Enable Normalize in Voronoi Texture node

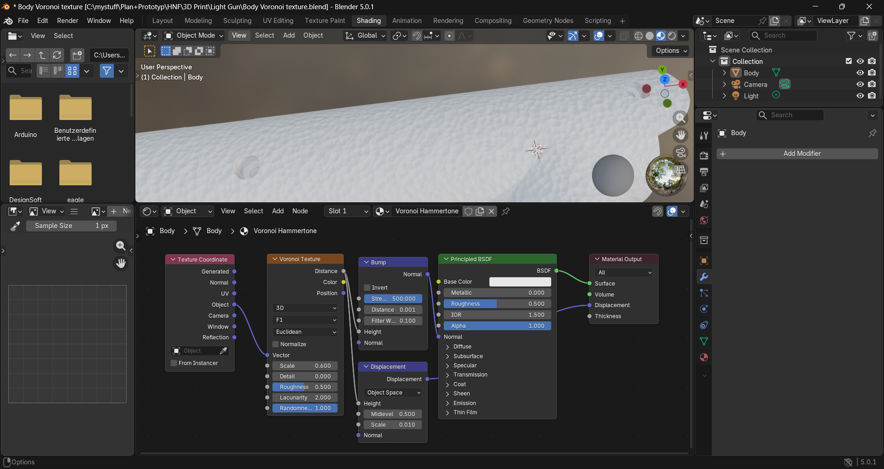point(276,344)
